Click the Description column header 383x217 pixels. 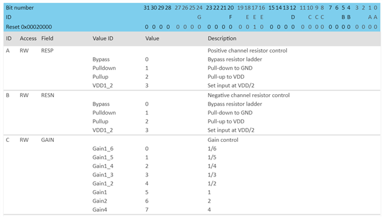point(222,38)
